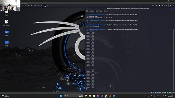Click the ENG language indicator

[x=158, y=96]
